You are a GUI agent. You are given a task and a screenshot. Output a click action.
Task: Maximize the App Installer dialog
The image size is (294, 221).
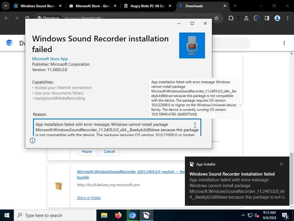[192, 23]
